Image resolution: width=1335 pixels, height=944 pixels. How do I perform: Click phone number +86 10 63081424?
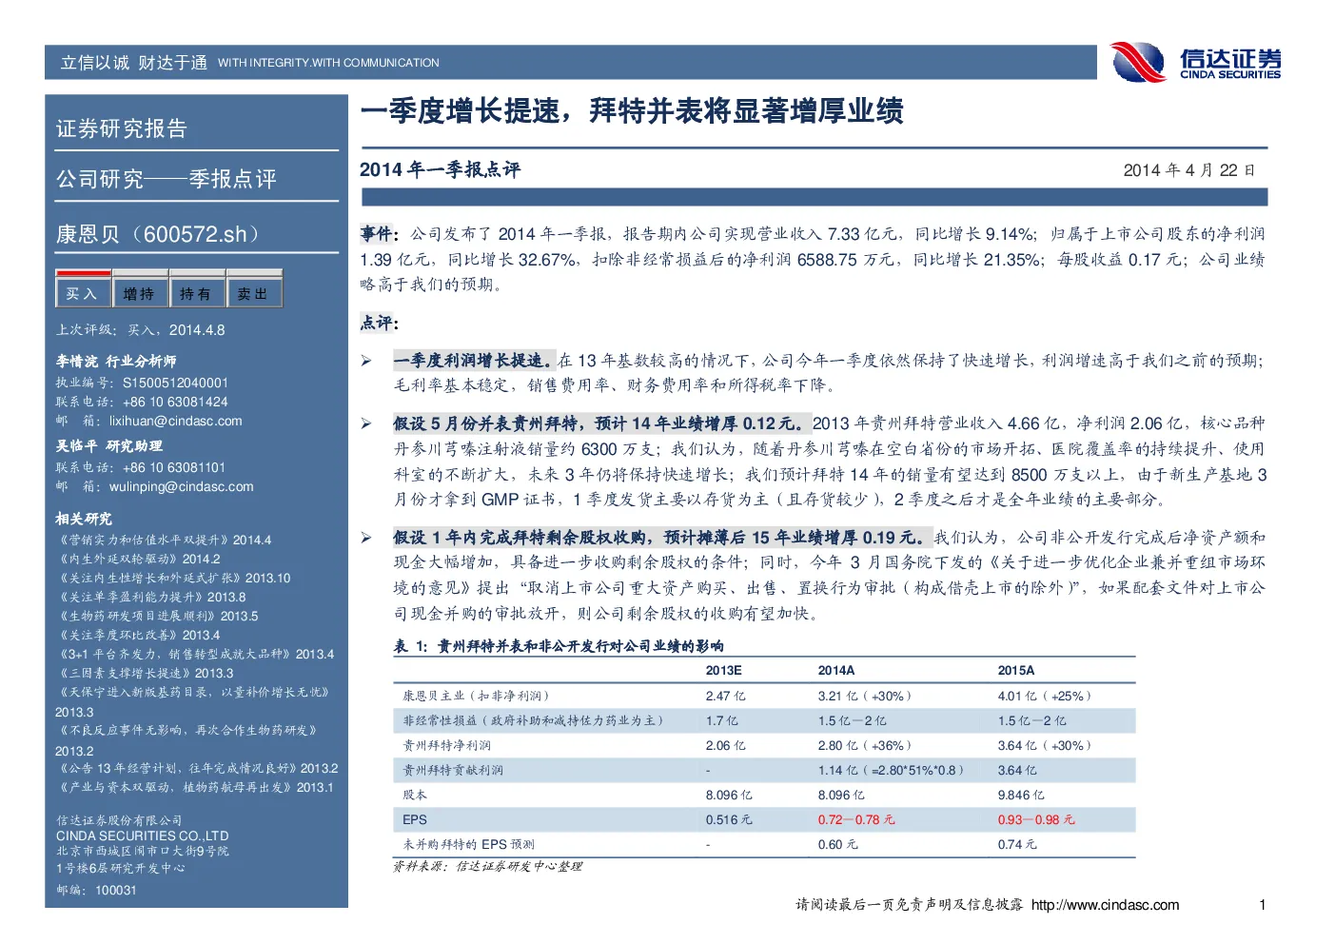pyautogui.click(x=175, y=402)
